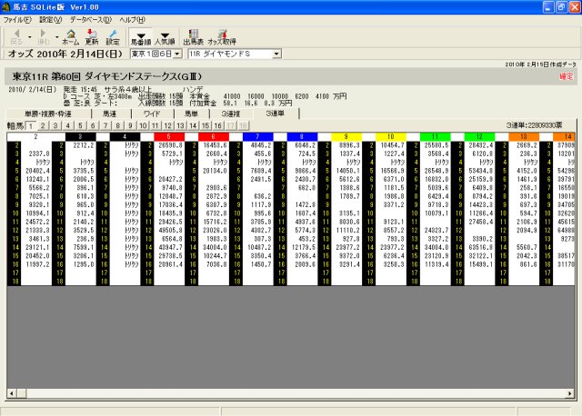
Task: Sort by popularity (人気順)
Action: [x=165, y=38]
